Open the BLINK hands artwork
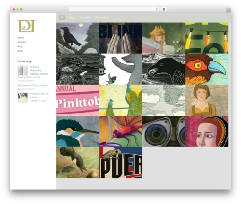This screenshot has height=204, width=241. (120, 38)
